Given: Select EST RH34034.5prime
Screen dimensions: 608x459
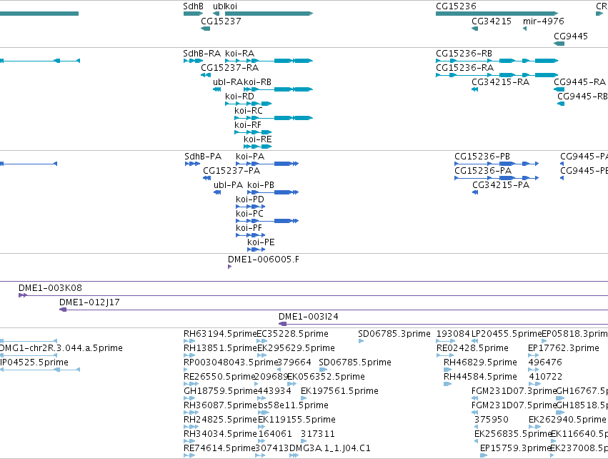Looking at the screenshot, I should (x=189, y=441).
